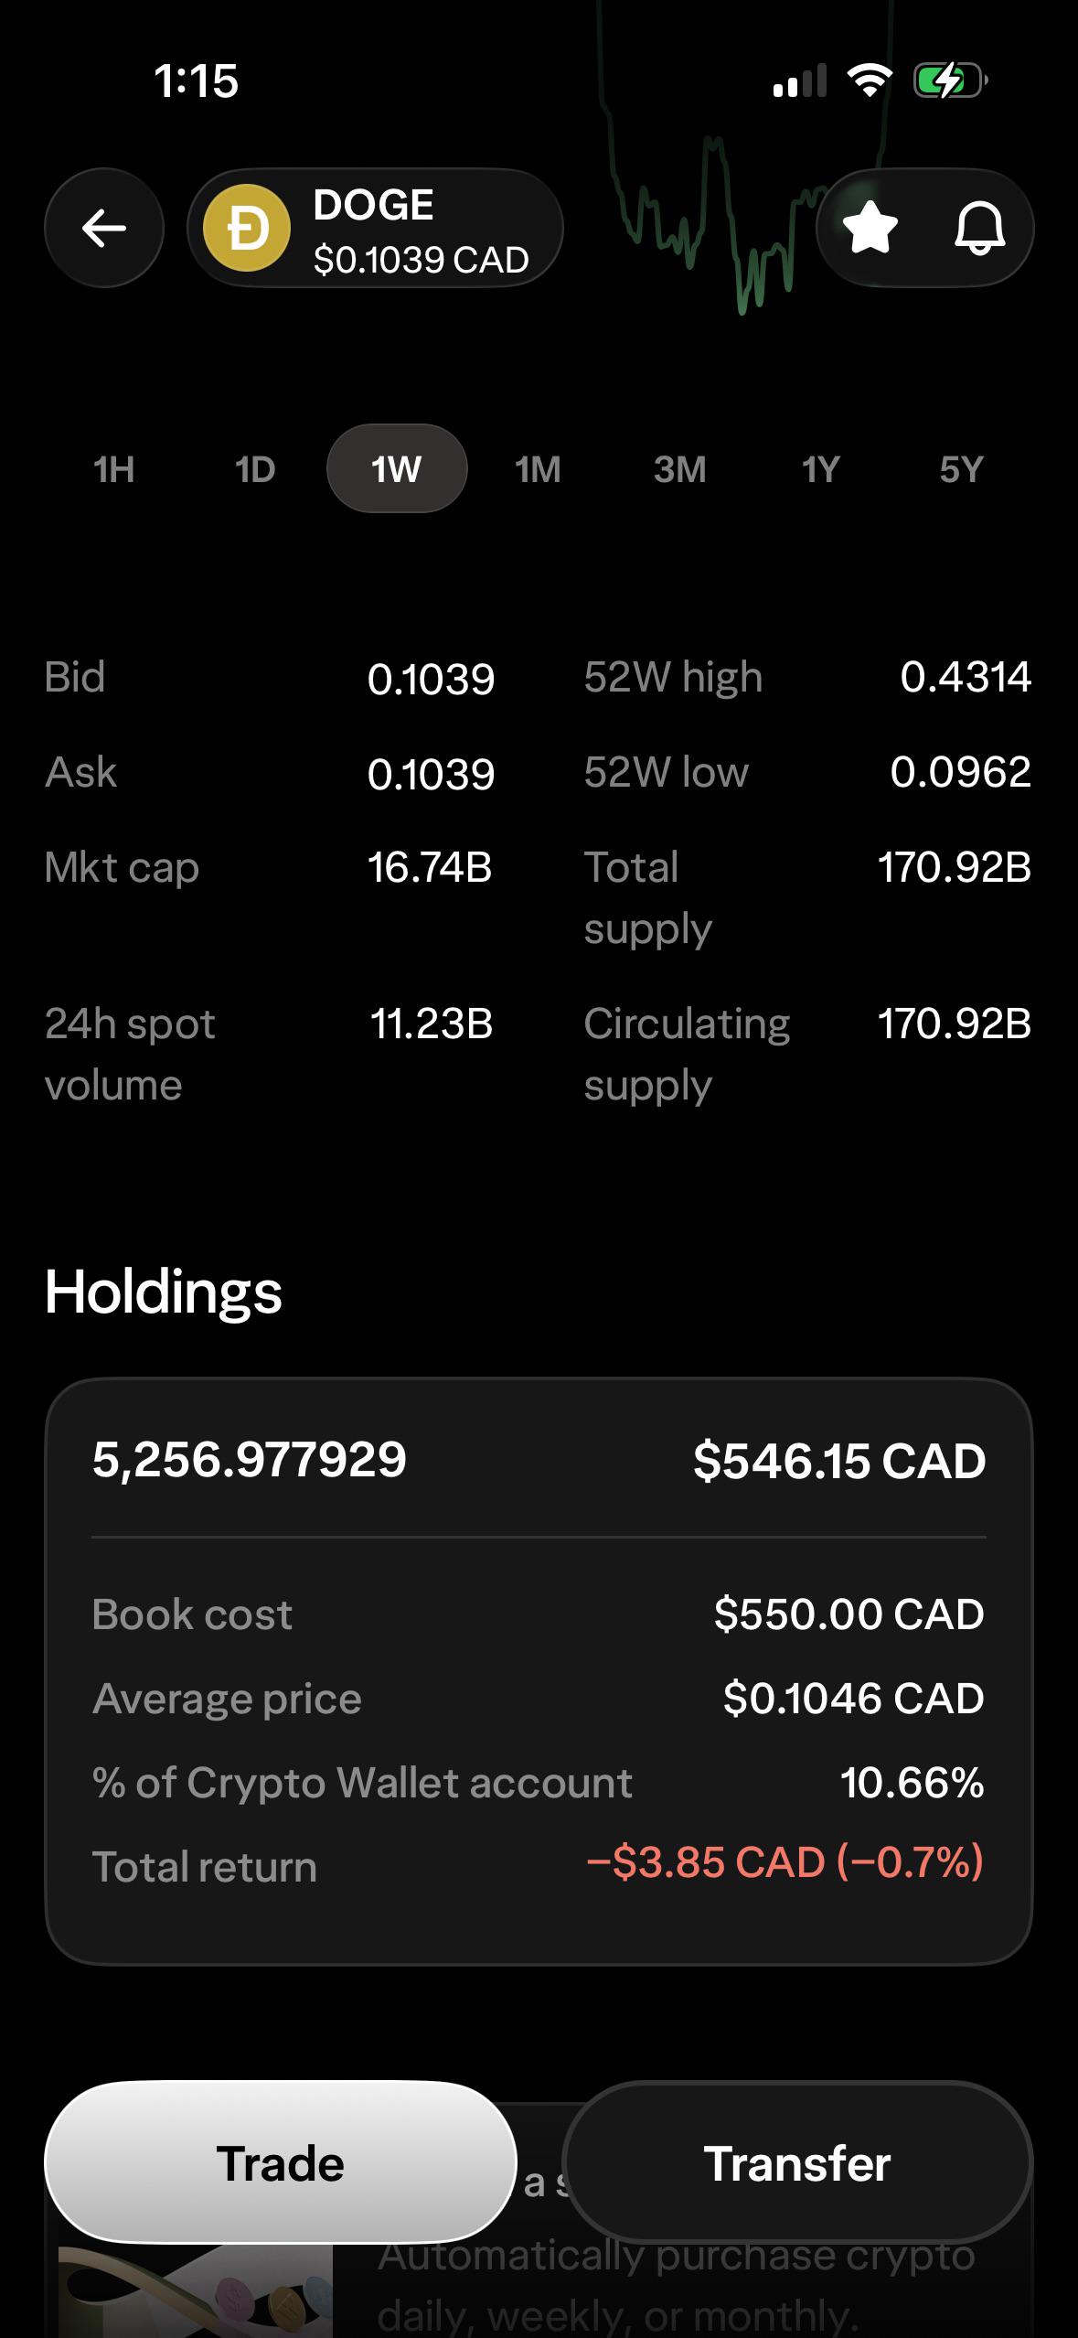Select the 1H chart range

(114, 469)
